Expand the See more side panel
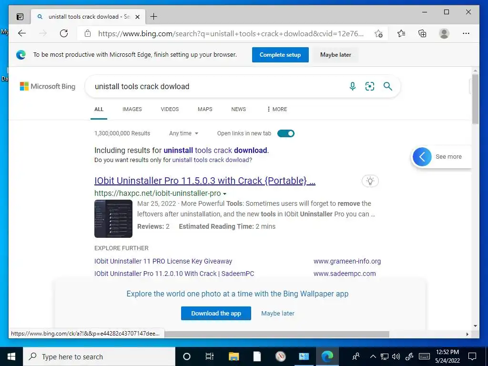488x366 pixels. [441, 156]
